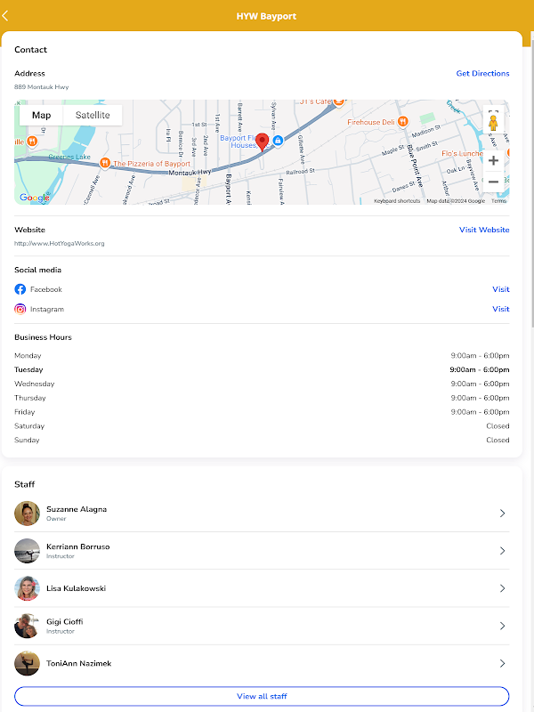Open map Terms link
This screenshot has width=534, height=712.
click(x=498, y=201)
